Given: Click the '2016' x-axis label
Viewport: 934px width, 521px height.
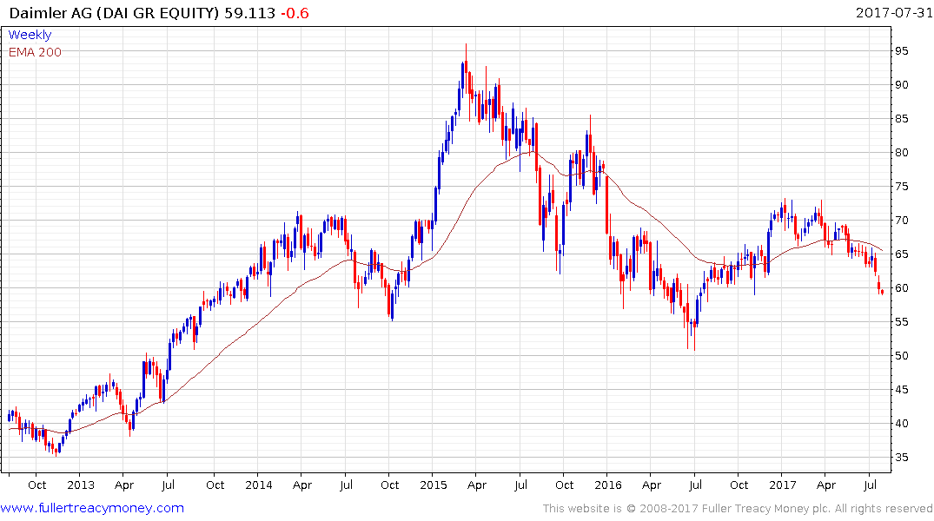Looking at the screenshot, I should tap(607, 485).
